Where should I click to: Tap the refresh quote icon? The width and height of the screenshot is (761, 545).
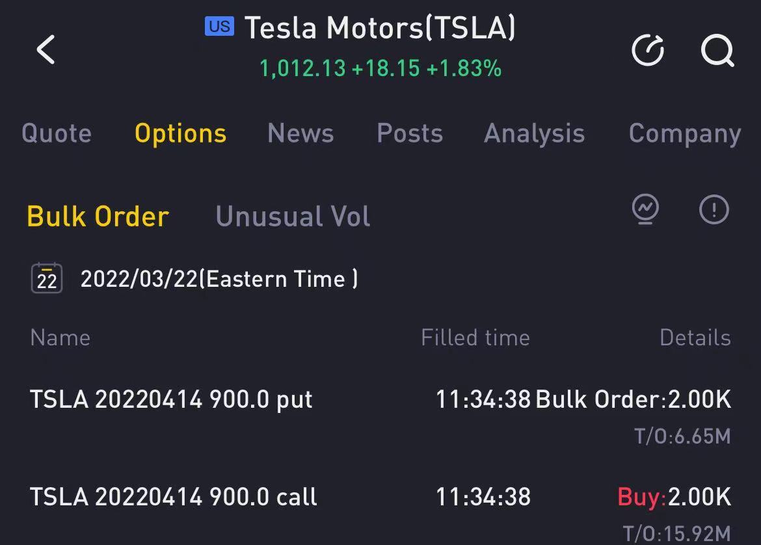point(648,50)
